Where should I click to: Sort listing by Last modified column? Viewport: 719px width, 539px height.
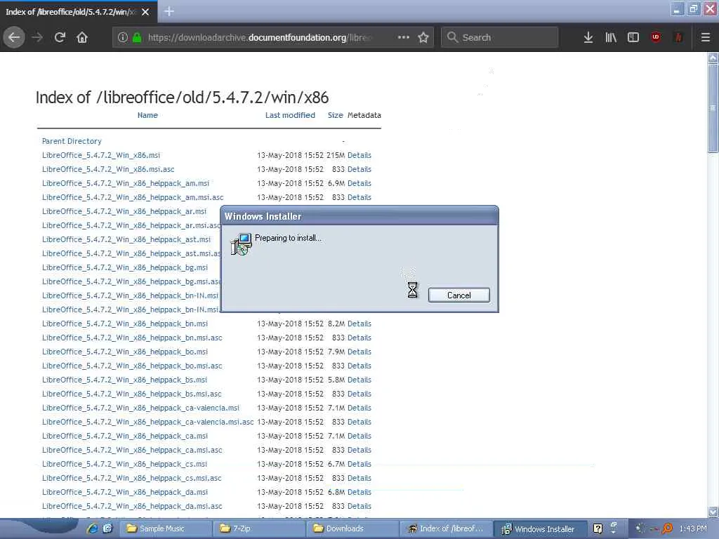click(x=290, y=115)
